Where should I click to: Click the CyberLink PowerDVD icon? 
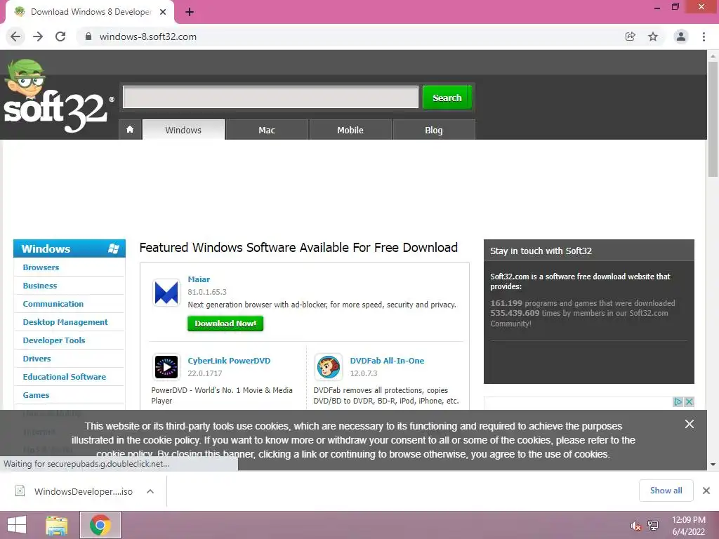point(166,367)
